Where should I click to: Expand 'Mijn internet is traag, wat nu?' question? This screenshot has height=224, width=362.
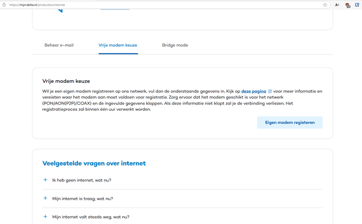click(82, 199)
